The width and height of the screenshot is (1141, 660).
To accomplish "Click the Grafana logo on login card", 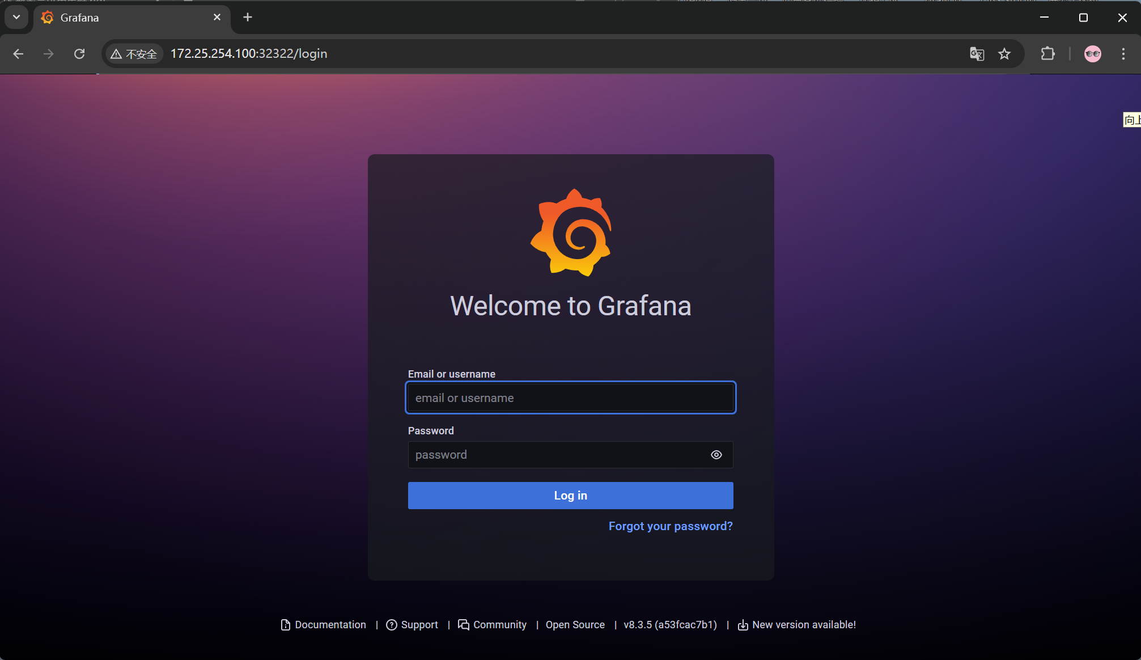I will pos(571,232).
